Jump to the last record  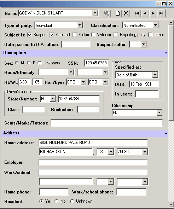[x=161, y=13]
